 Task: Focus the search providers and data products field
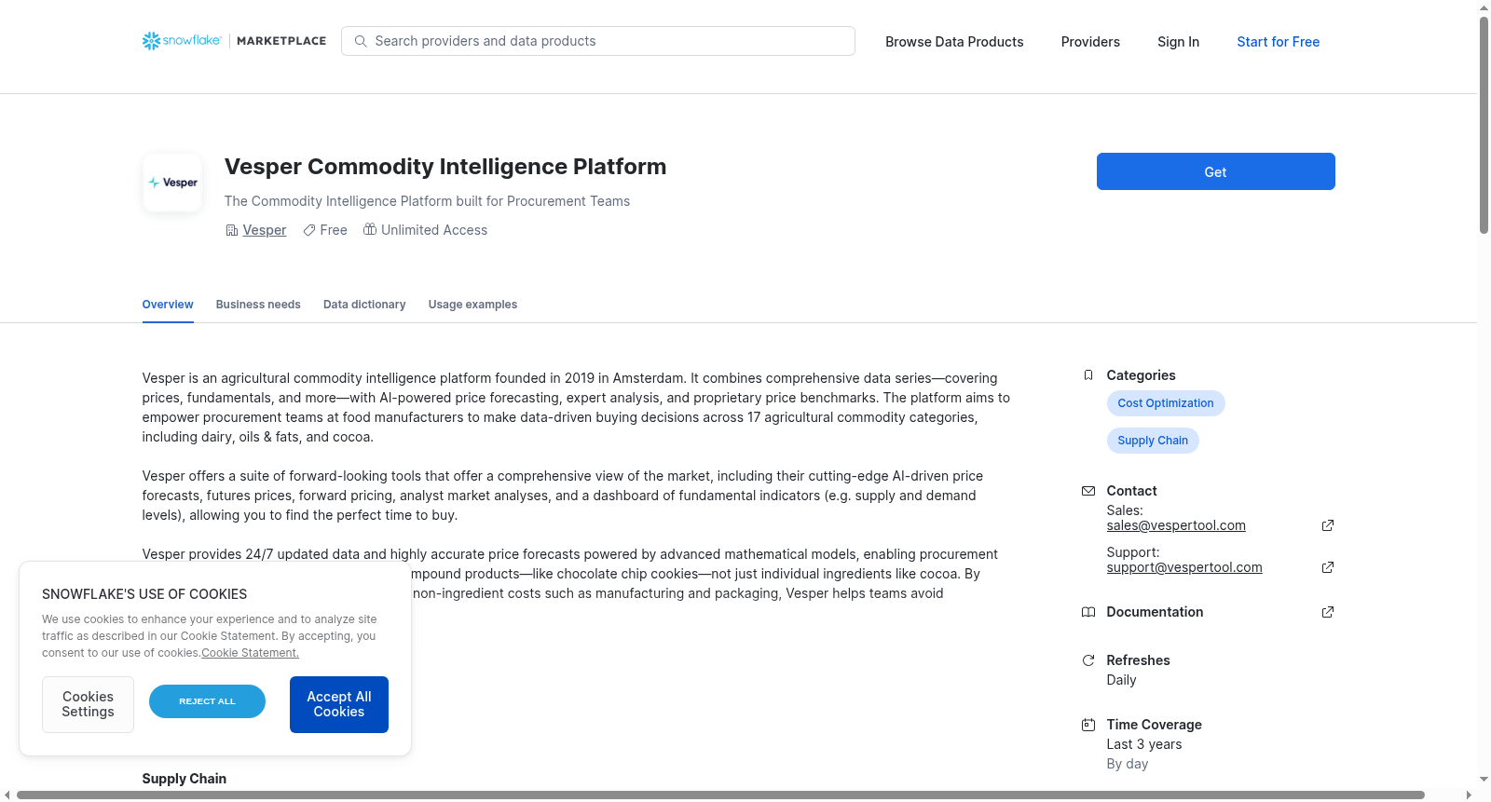[598, 41]
